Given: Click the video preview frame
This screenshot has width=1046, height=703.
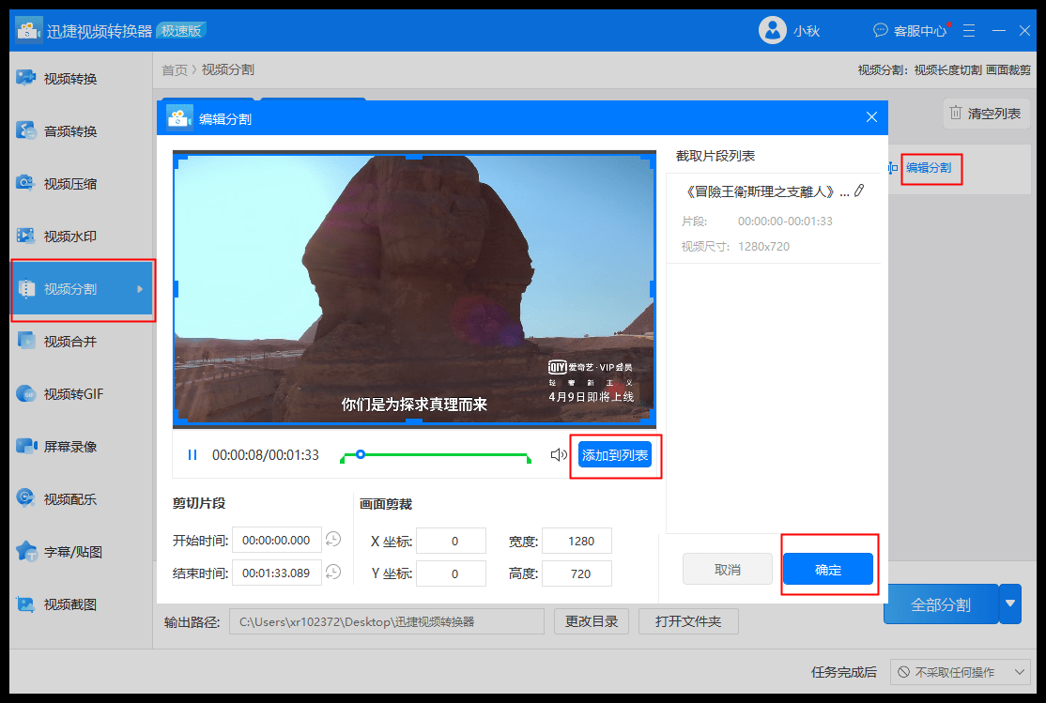Looking at the screenshot, I should [414, 289].
